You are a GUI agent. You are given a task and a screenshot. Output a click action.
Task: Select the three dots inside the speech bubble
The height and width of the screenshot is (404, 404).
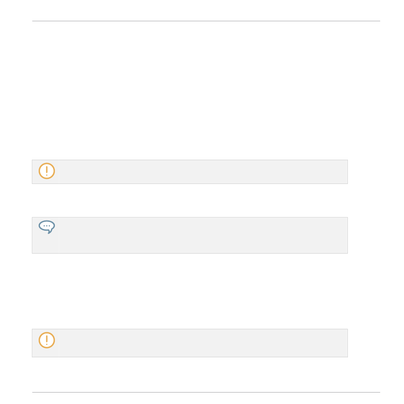click(47, 226)
